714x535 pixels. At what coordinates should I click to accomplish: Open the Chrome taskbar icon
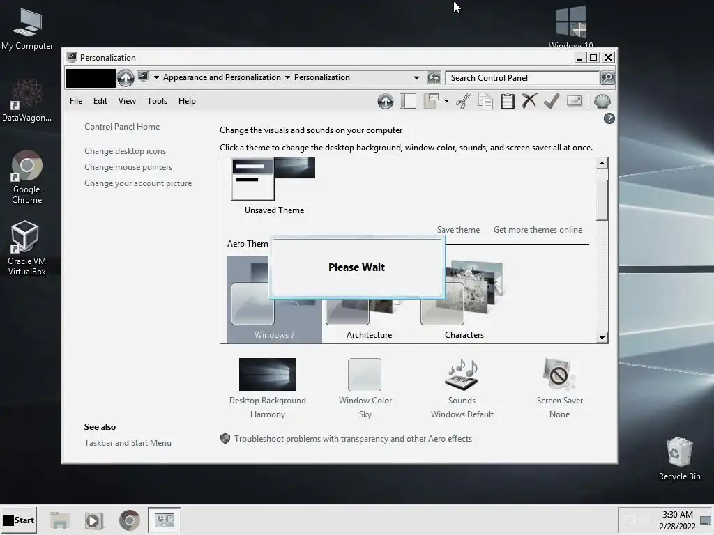129,520
